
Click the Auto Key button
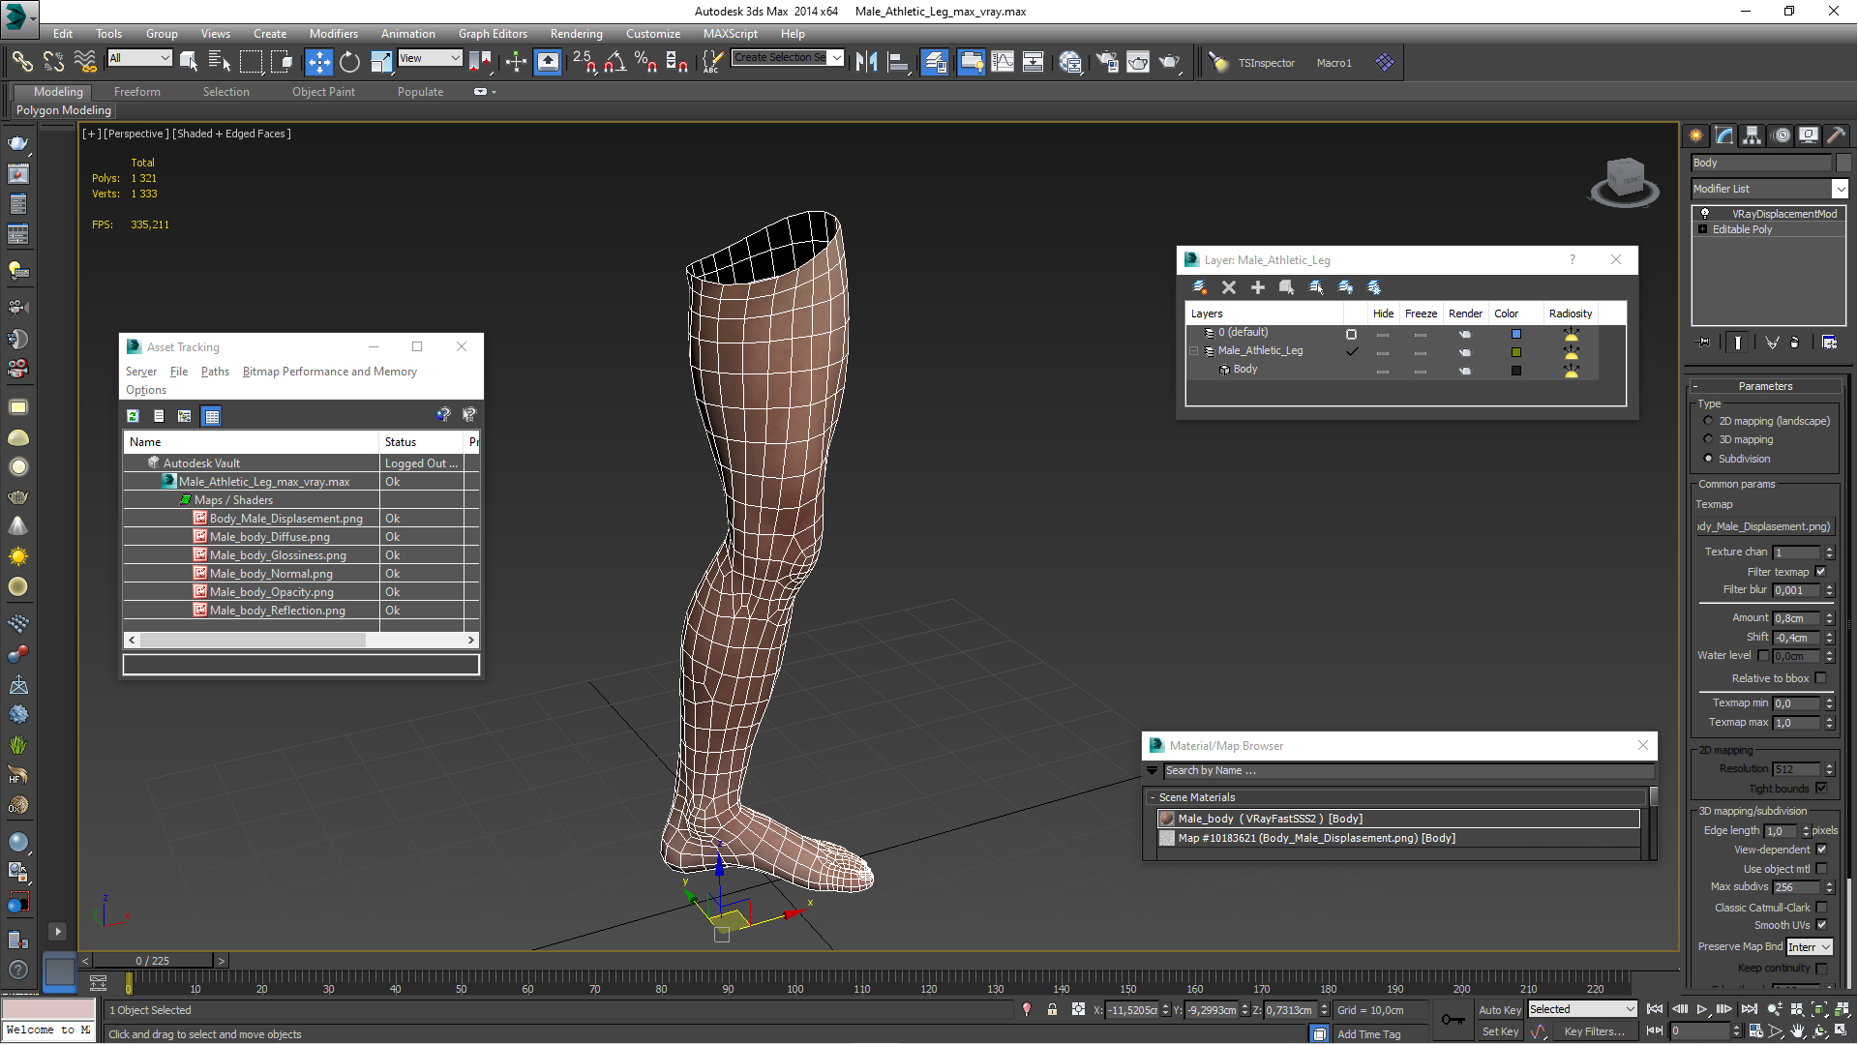click(x=1500, y=1009)
